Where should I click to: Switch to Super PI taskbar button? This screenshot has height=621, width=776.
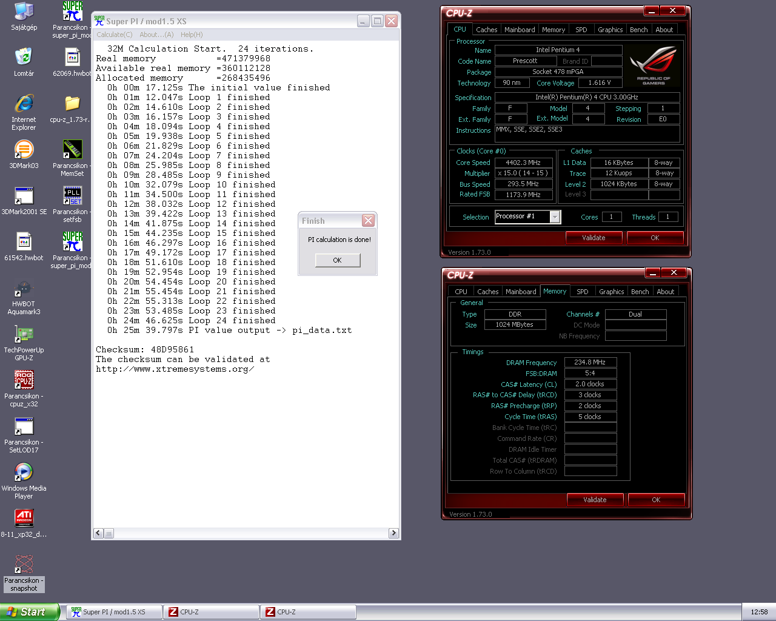[x=115, y=612]
